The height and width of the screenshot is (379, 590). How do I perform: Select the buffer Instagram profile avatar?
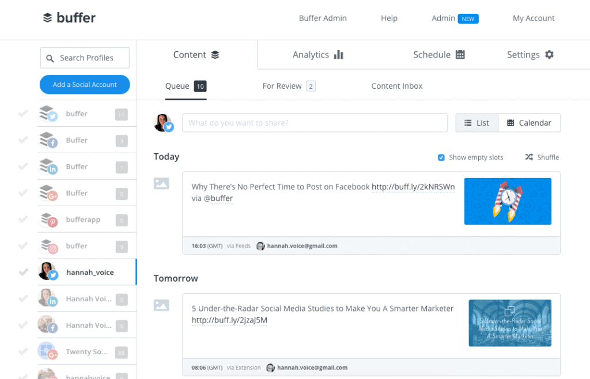[x=48, y=246]
